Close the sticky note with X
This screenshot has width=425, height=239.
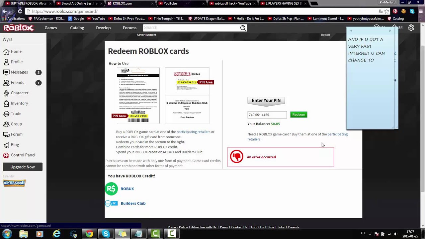click(x=390, y=31)
